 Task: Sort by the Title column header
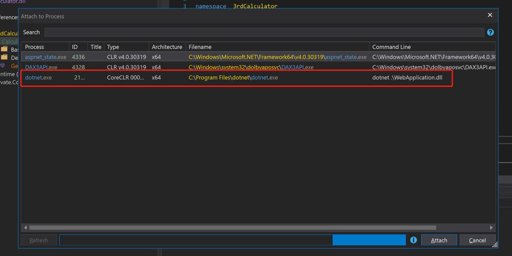(96, 47)
